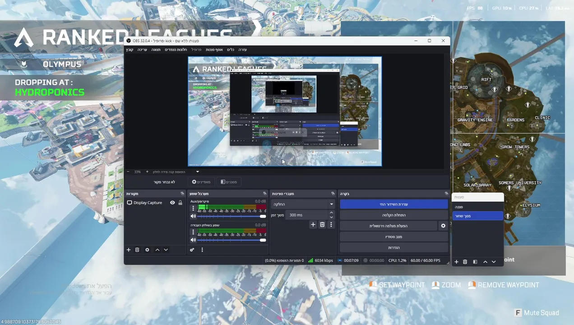Screen dimensions: 574x325
Task: Zoom in preview with plus icon
Action: (x=147, y=172)
